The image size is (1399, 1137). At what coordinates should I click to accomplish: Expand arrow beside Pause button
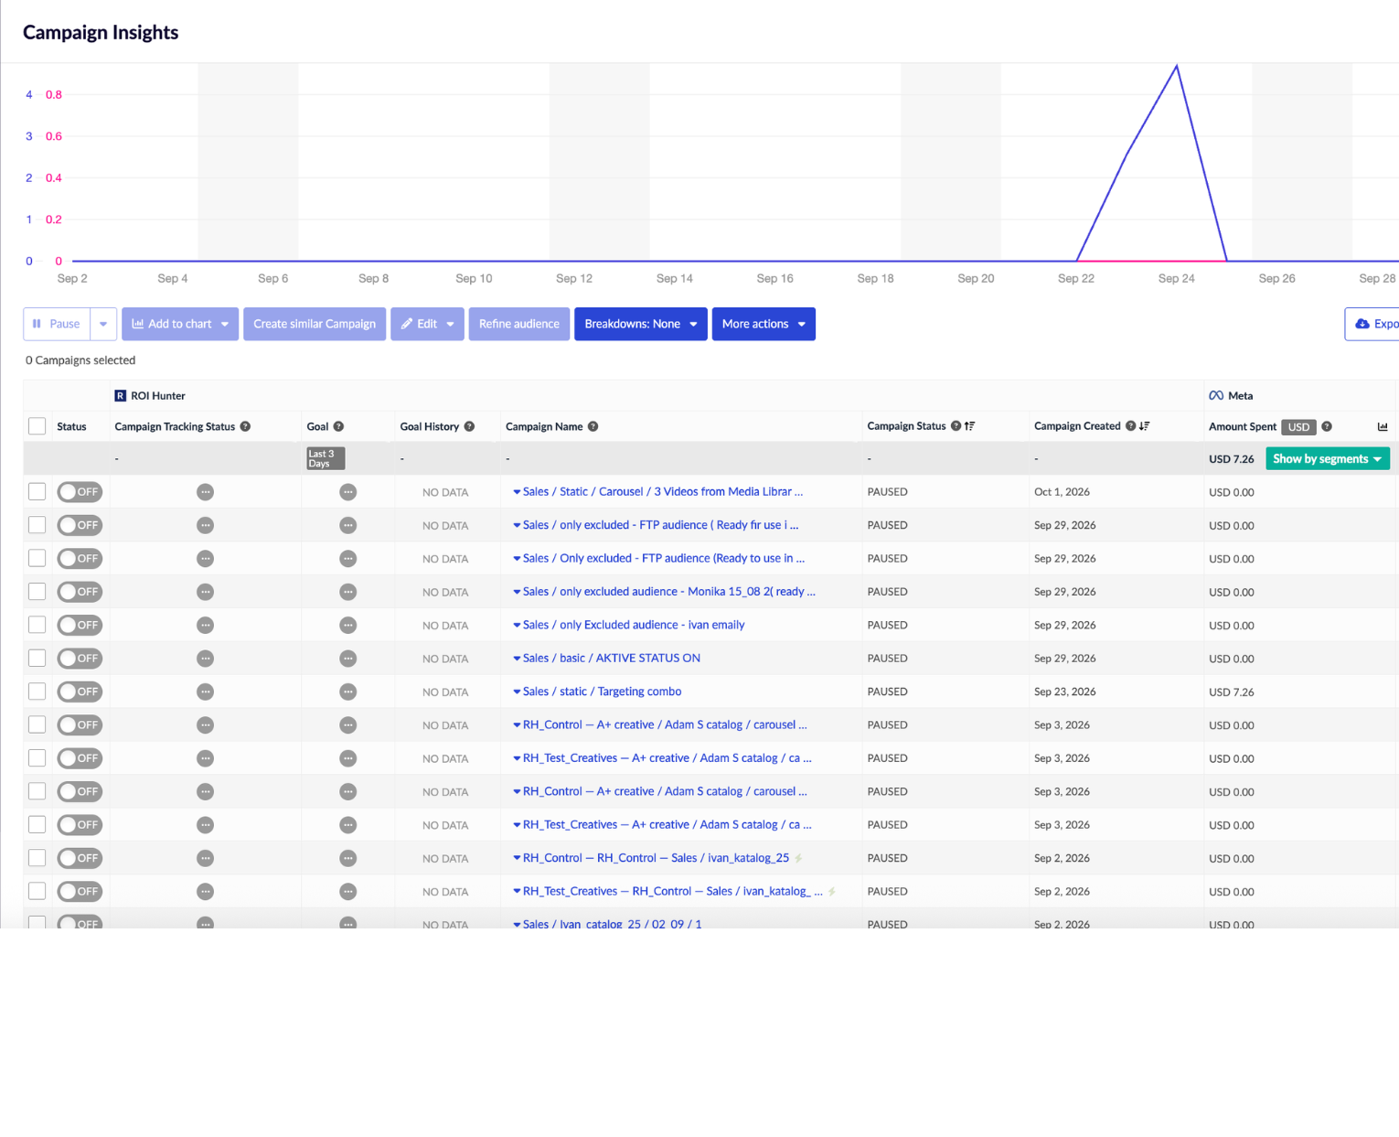click(x=103, y=324)
